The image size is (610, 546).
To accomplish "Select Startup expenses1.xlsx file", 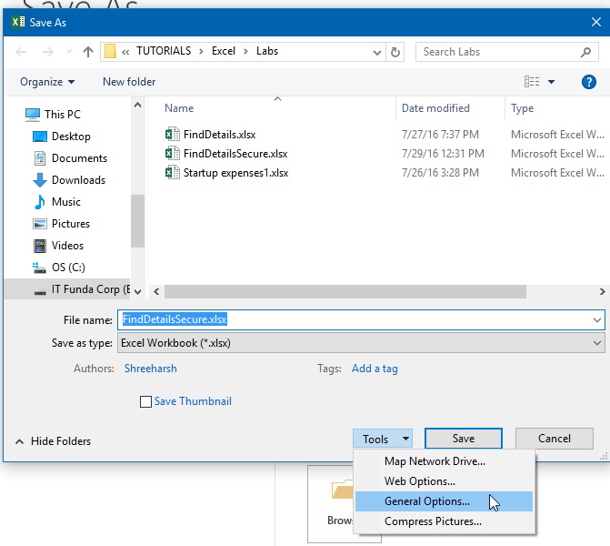I will coord(235,173).
